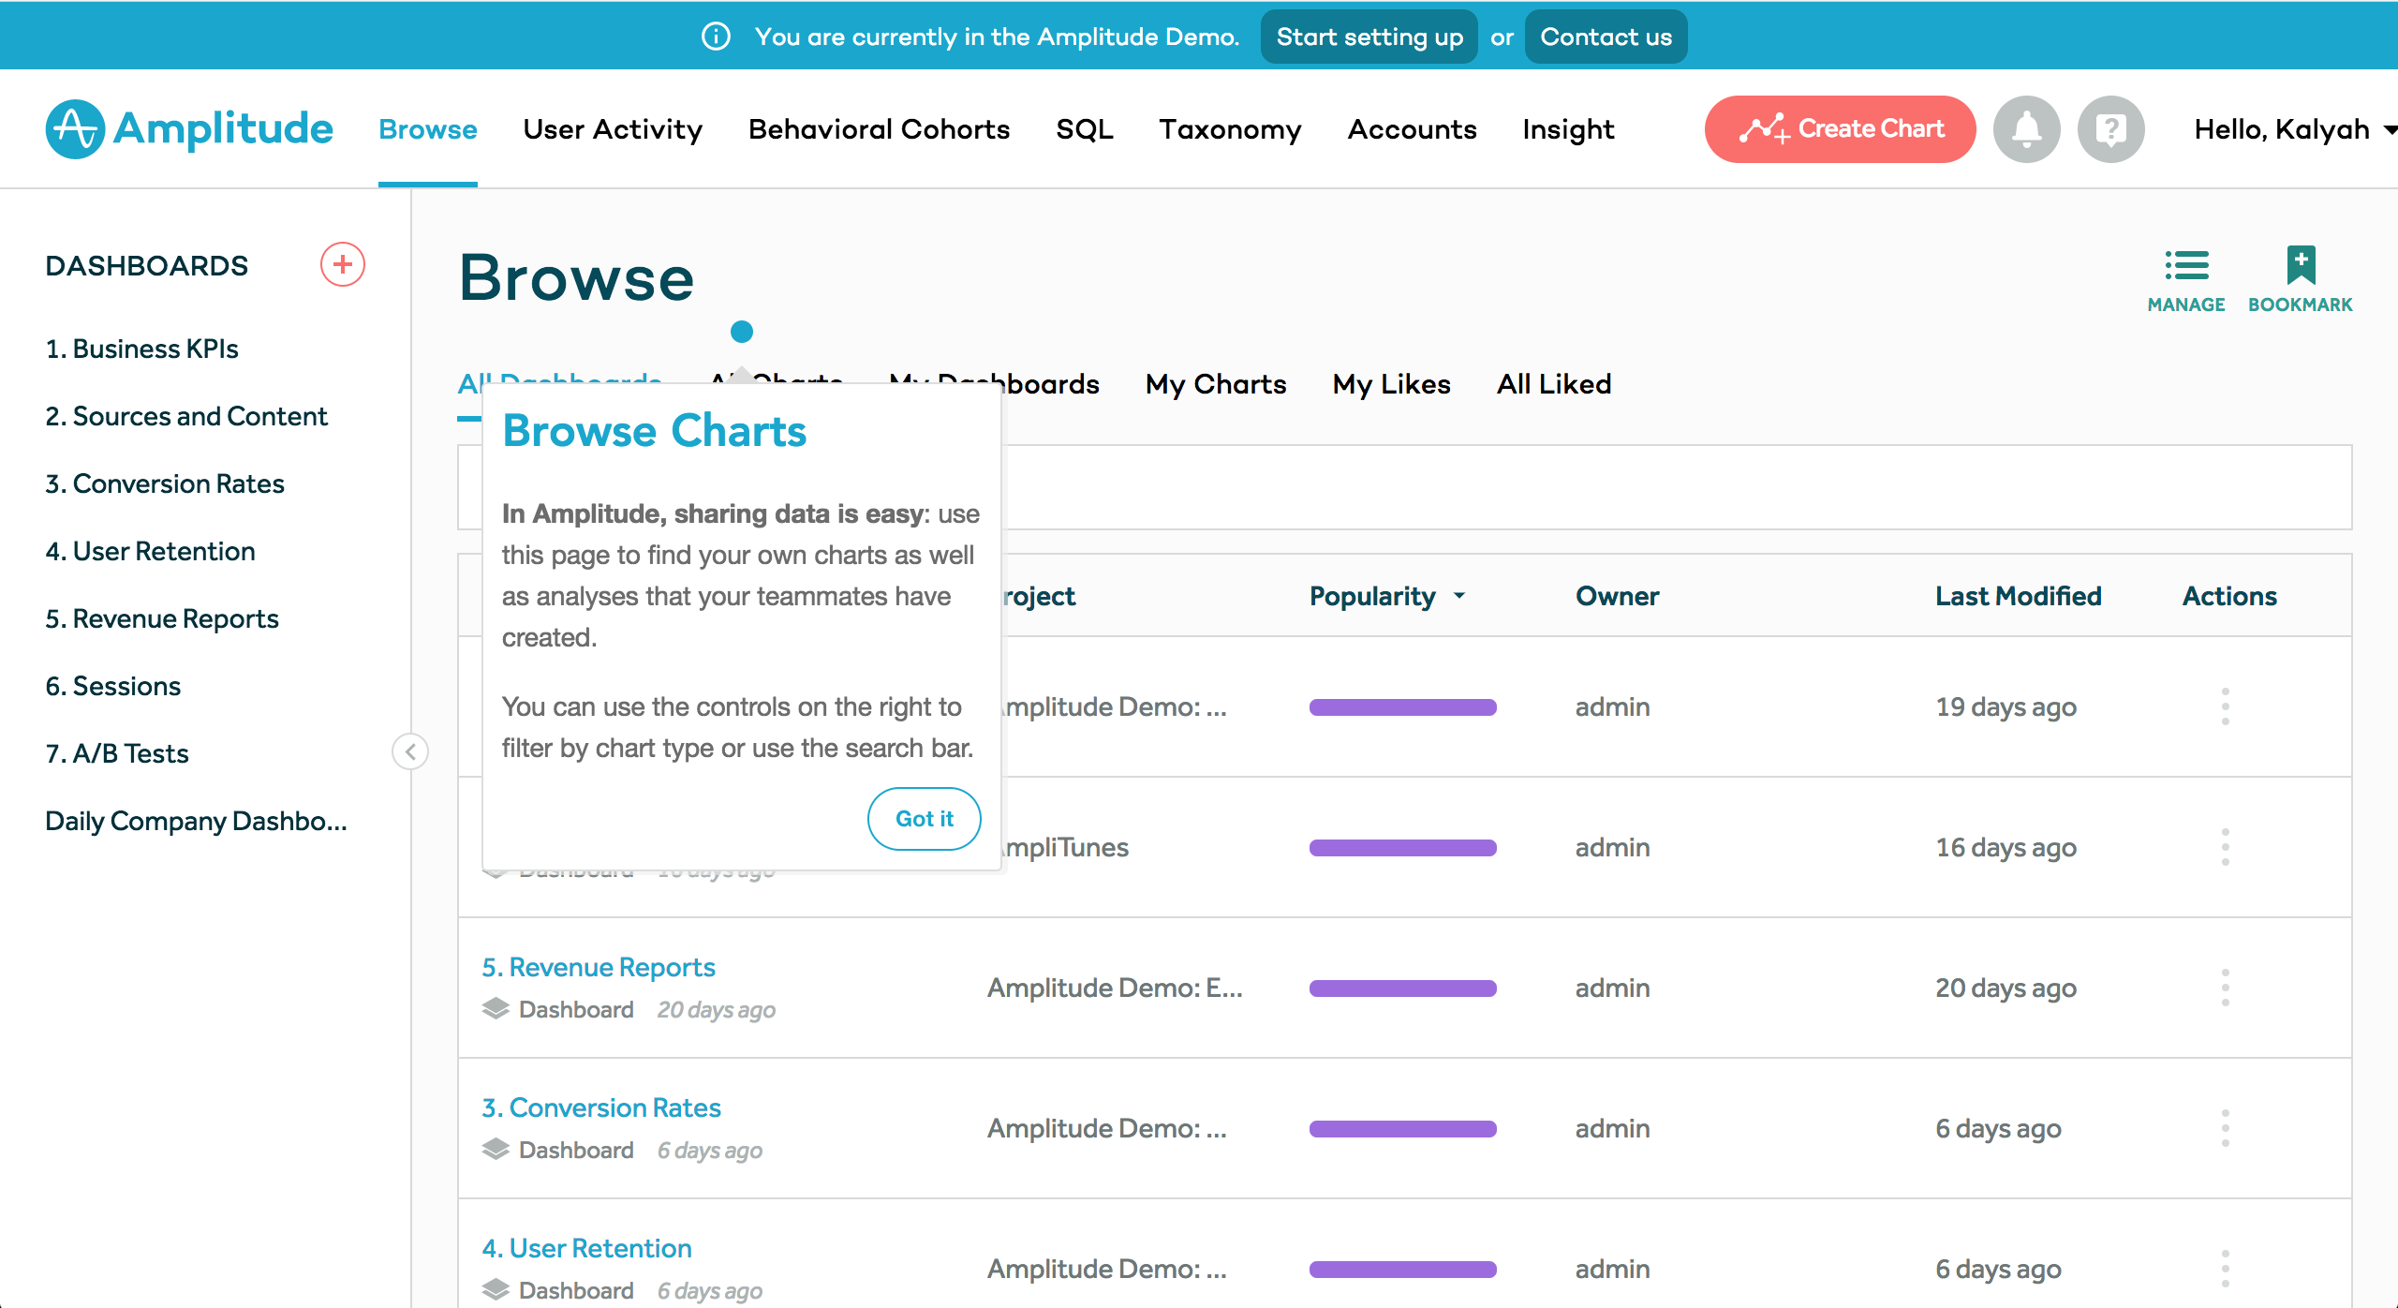
Task: Click popularity bar for User Retention row
Action: point(1402,1270)
